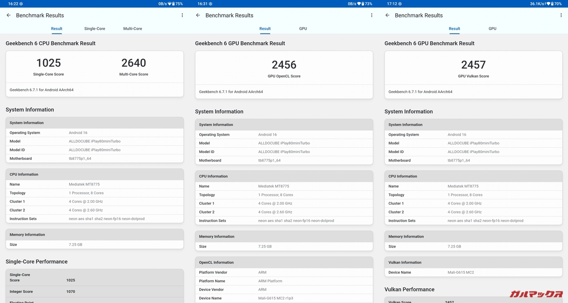Open more options menu on OpenCL results screen

372,15
